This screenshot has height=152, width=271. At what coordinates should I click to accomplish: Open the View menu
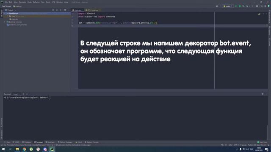16,2
